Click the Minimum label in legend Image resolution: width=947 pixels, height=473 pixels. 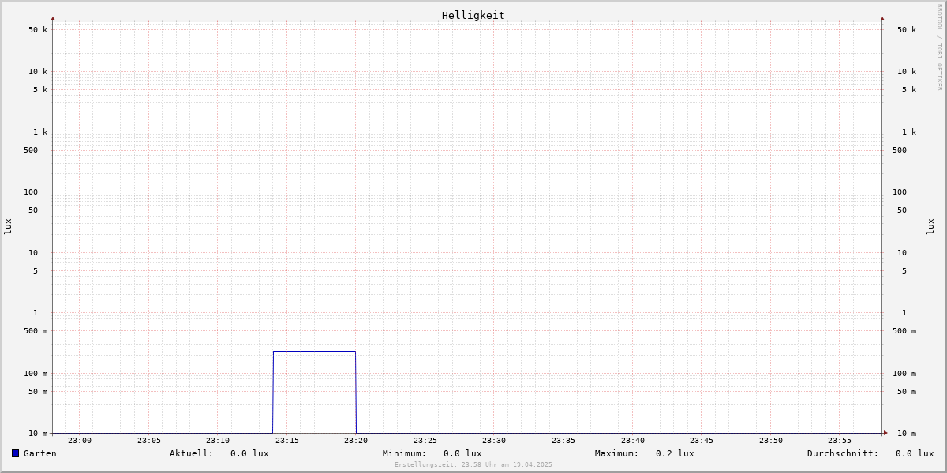[x=405, y=453]
